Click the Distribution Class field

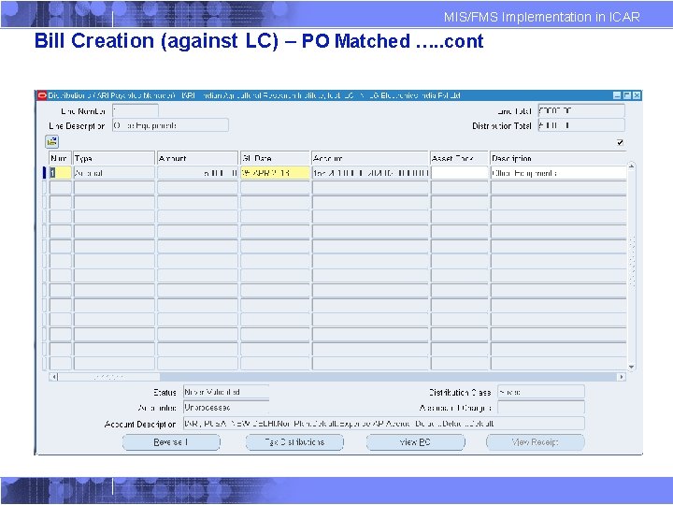click(x=541, y=392)
